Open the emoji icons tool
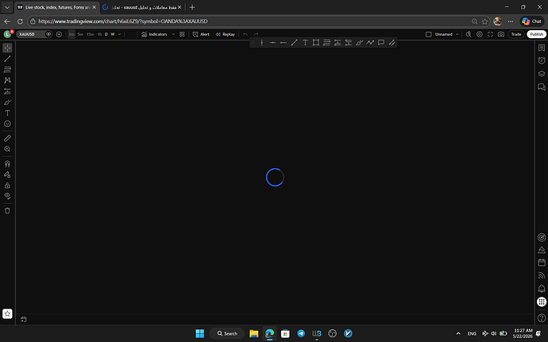The width and height of the screenshot is (548, 342). coord(7,124)
